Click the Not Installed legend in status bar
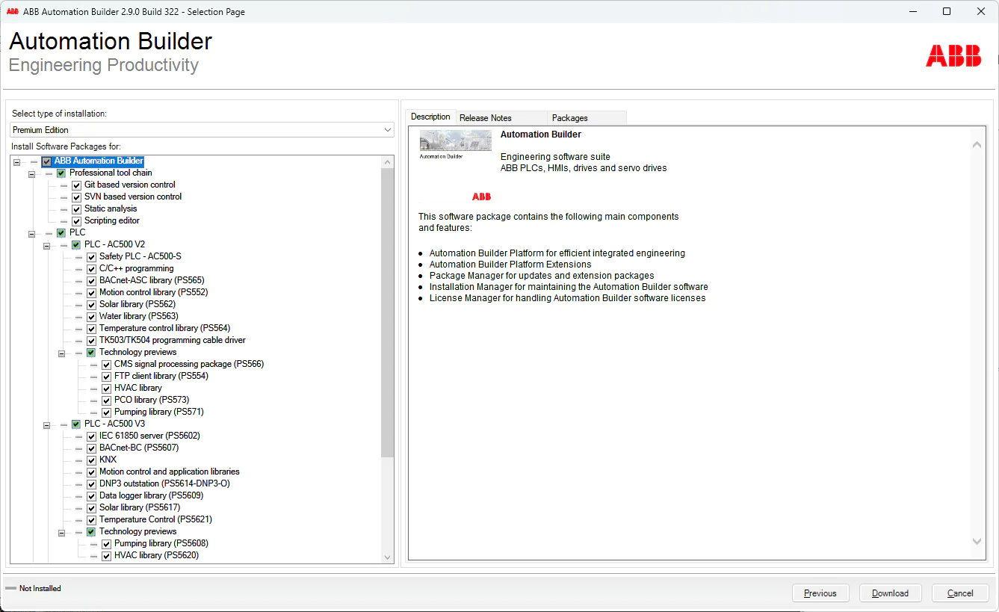 [34, 589]
